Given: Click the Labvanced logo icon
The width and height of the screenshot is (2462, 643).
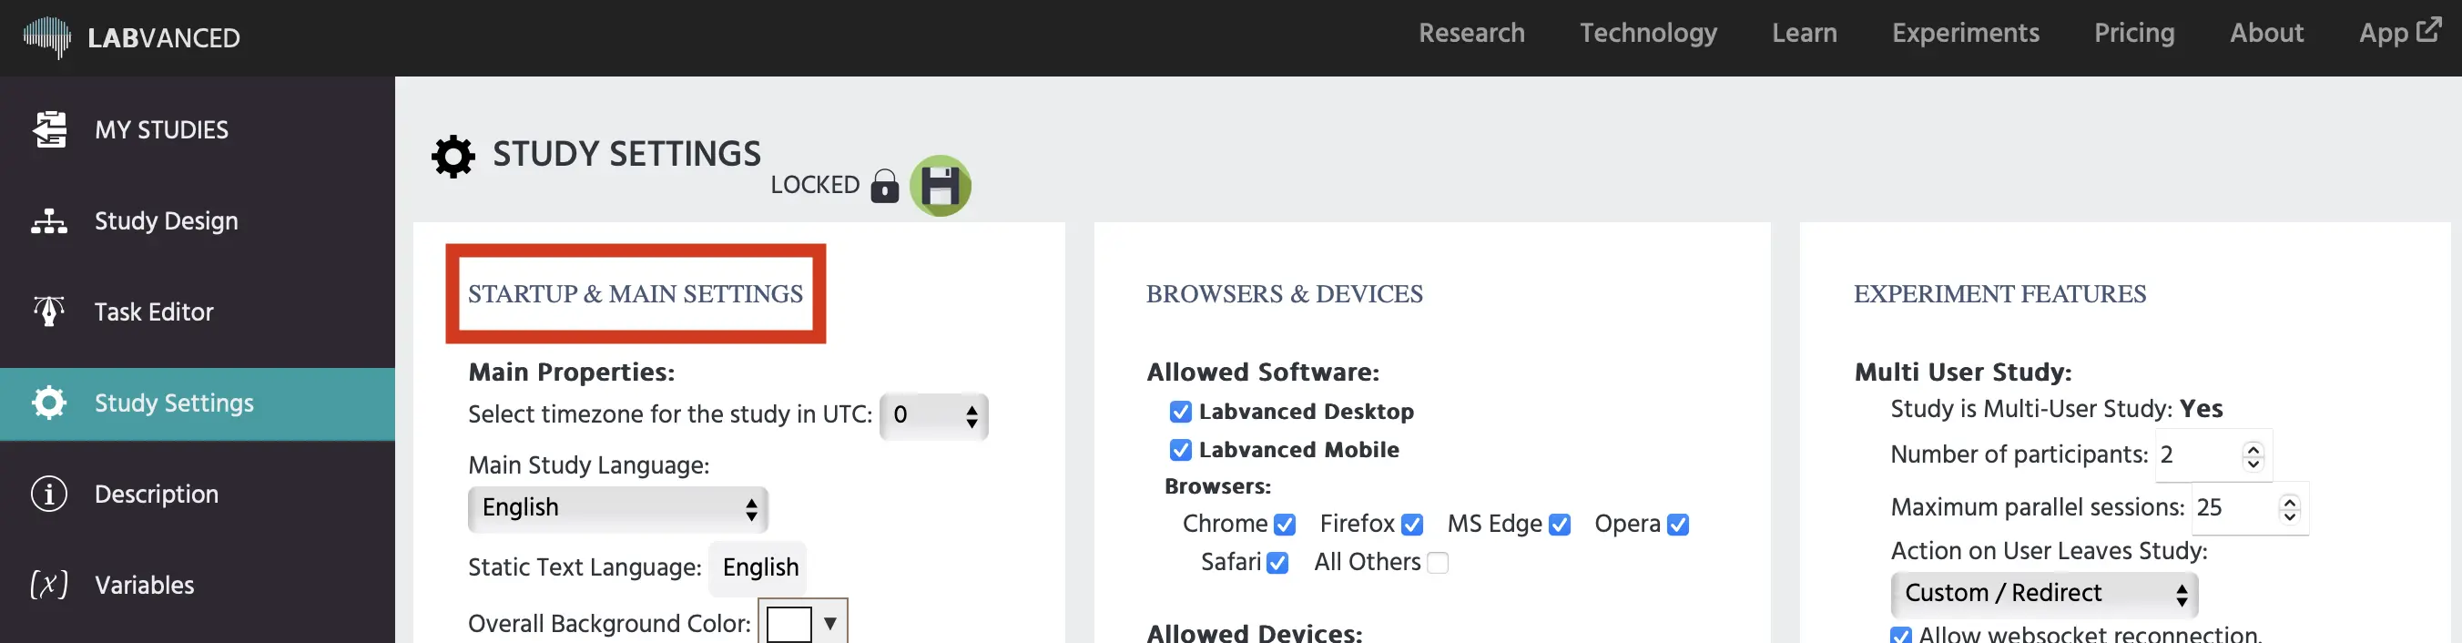Looking at the screenshot, I should click(46, 37).
